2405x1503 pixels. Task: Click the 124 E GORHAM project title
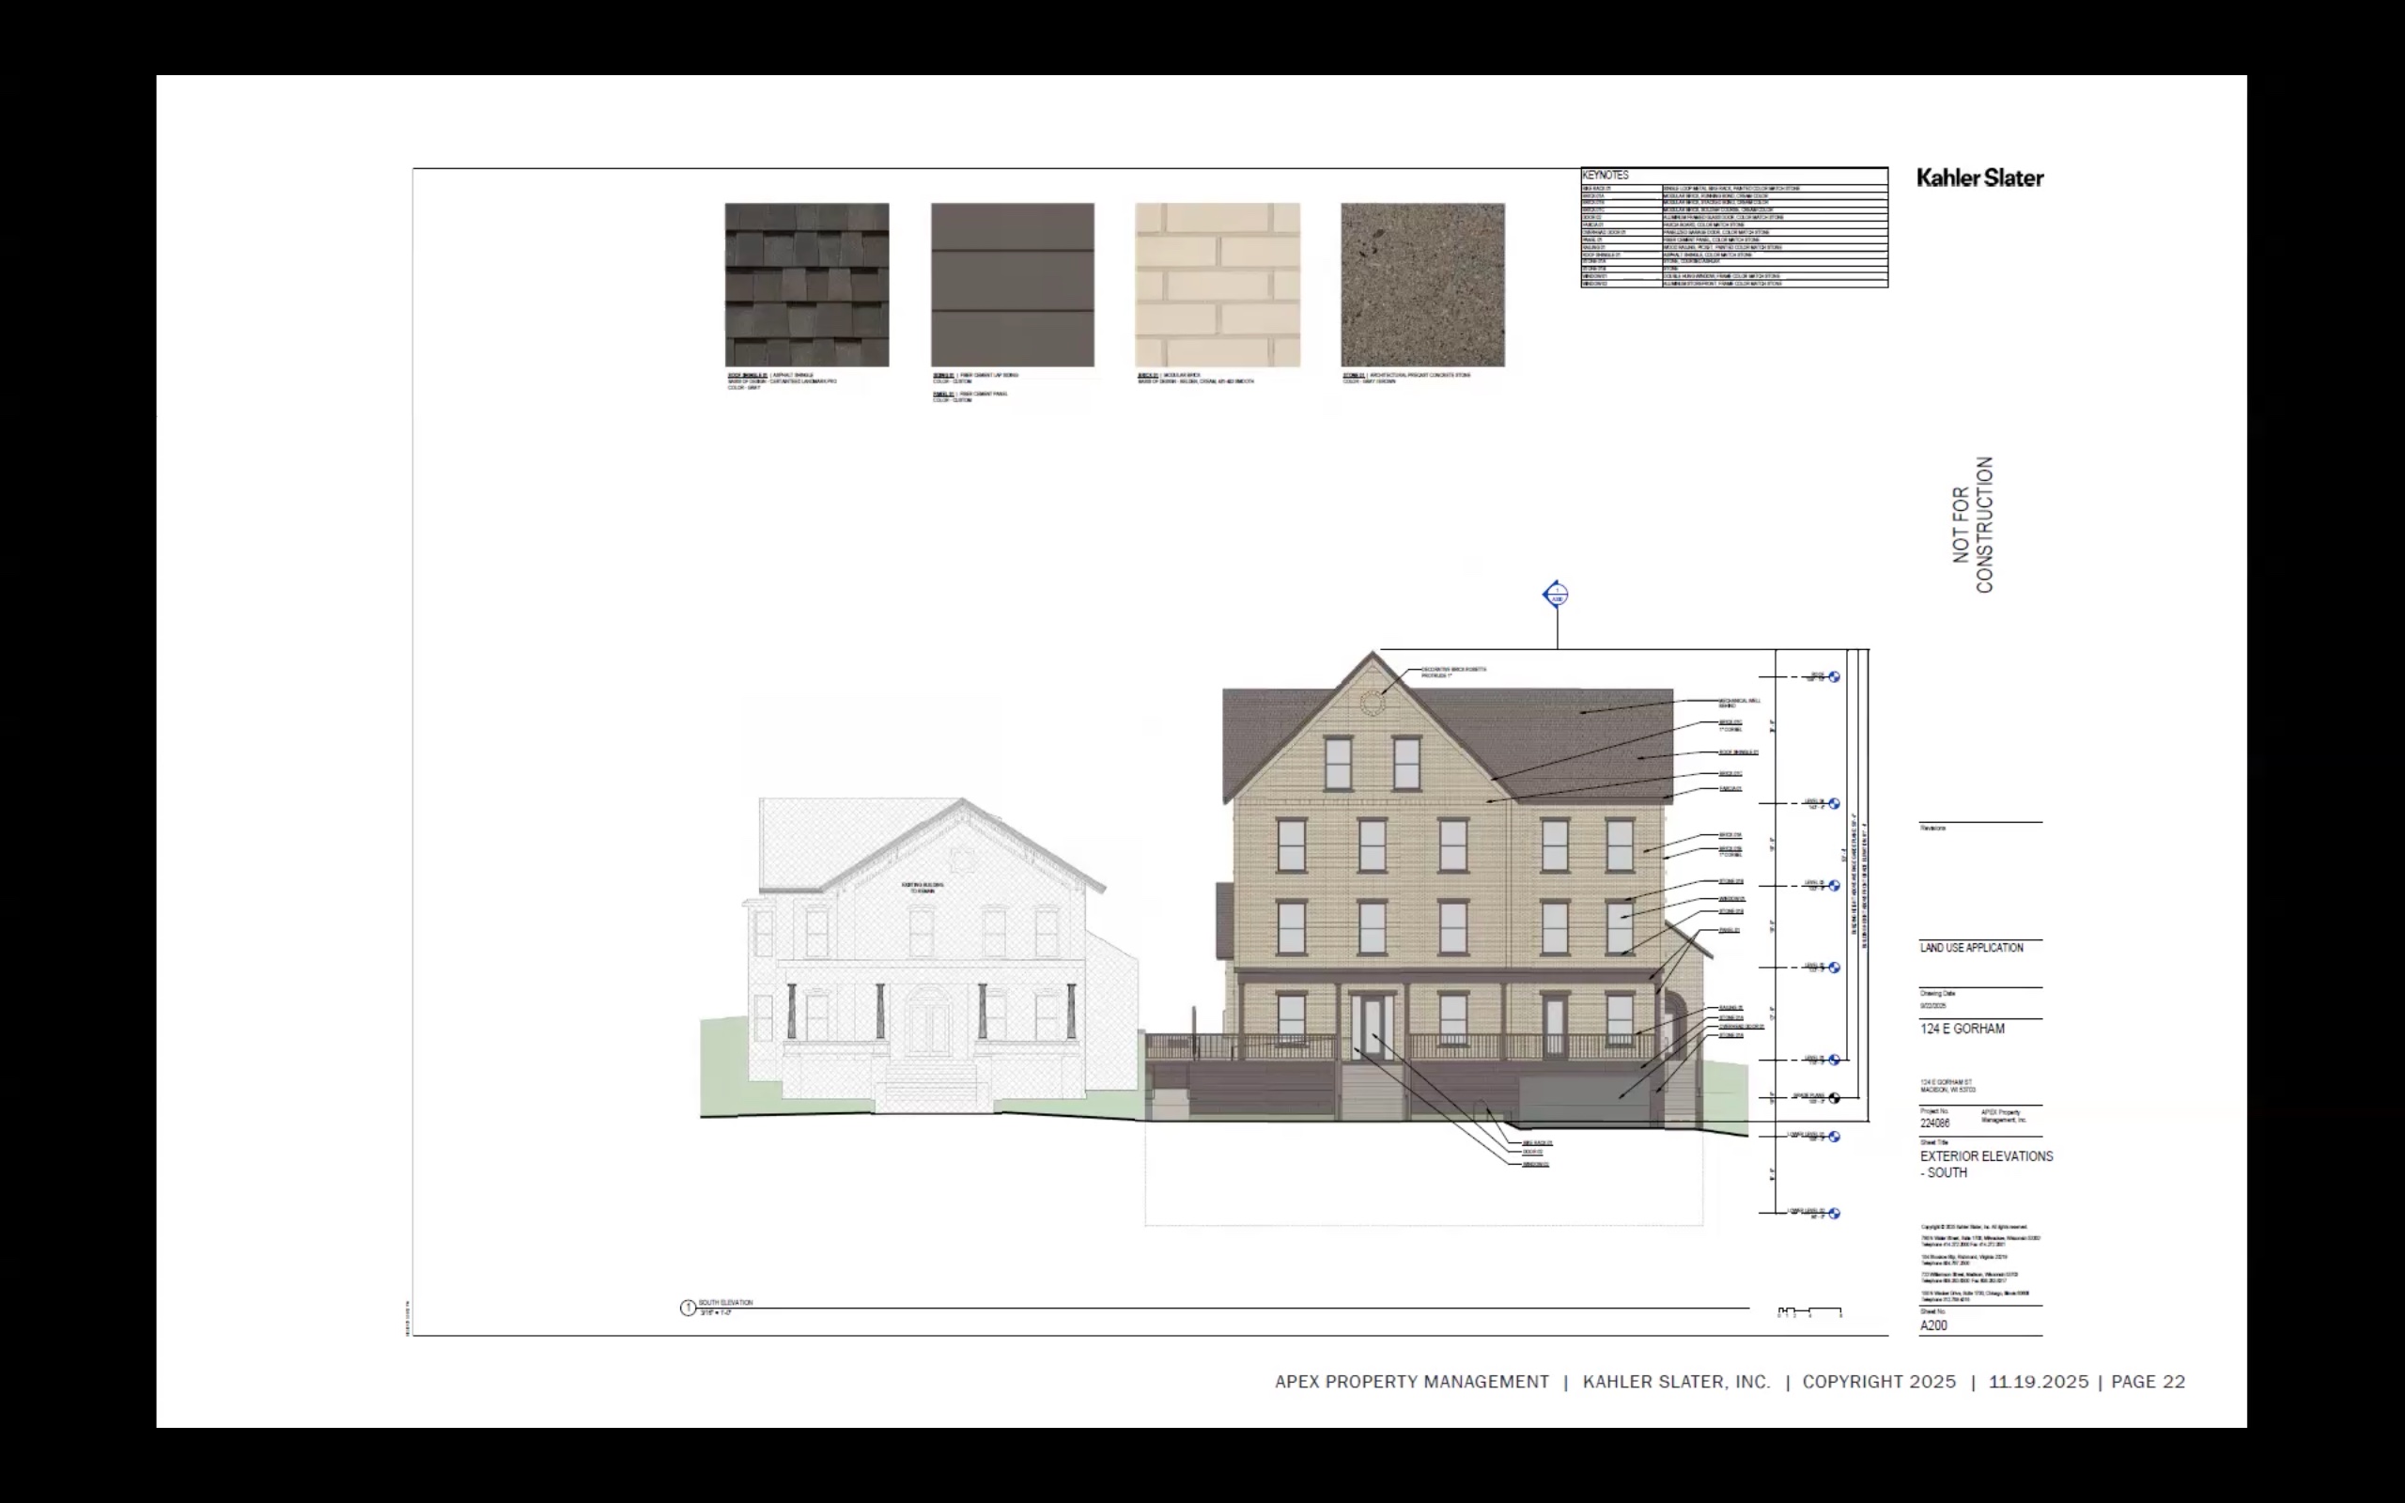tap(1962, 1029)
